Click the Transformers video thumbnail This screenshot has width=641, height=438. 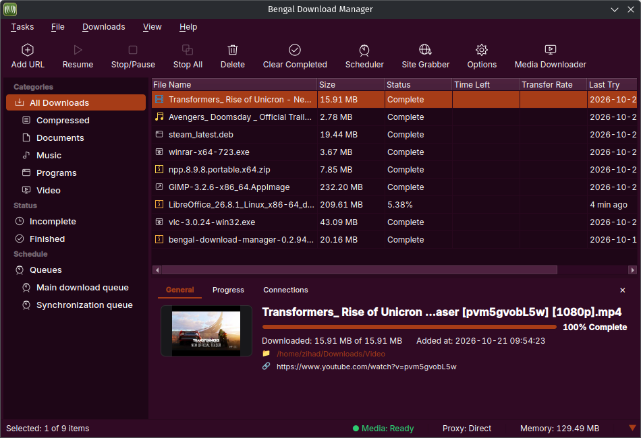click(206, 331)
